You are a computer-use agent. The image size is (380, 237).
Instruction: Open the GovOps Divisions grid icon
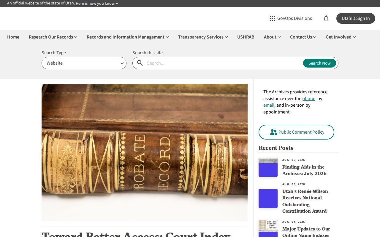click(x=272, y=18)
